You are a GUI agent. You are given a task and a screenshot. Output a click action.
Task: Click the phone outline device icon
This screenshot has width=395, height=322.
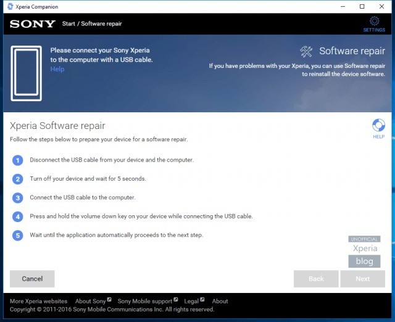27,73
